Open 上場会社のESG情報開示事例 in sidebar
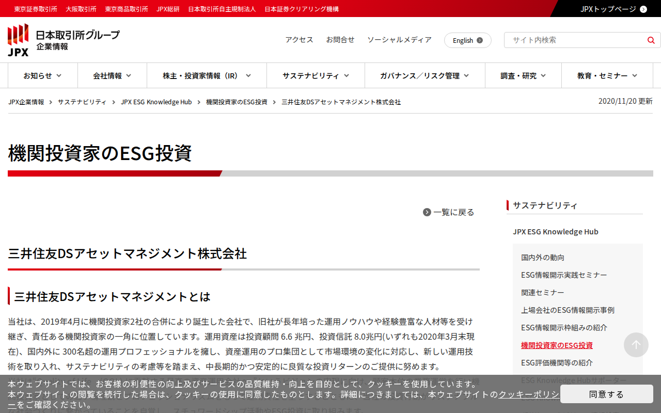 coord(568,310)
